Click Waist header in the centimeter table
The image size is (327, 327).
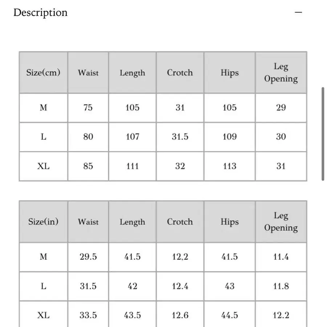(x=88, y=72)
